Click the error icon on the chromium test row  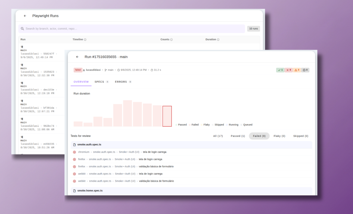click(74, 152)
